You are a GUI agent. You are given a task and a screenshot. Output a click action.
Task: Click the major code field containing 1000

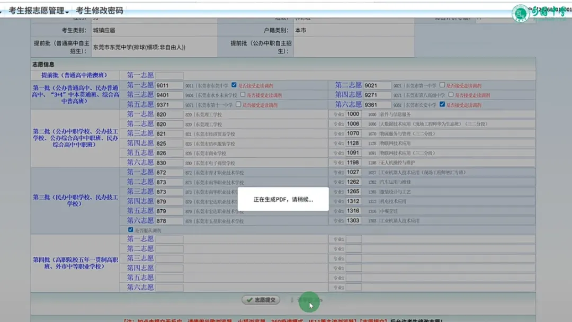pyautogui.click(x=353, y=114)
